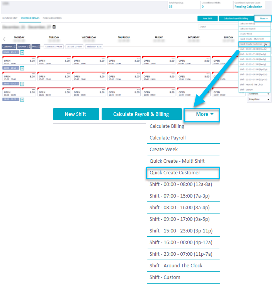This screenshot has width=272, height=284.
Task: Open options for the 07:00-15:00 time band
Action: (18, 52)
